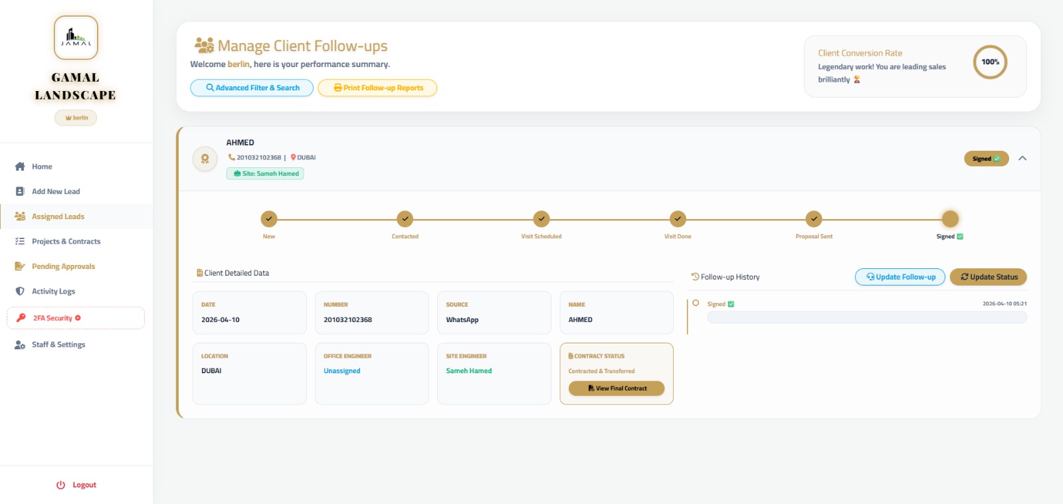
Task: Collapse the AHMED client card
Action: [1023, 159]
